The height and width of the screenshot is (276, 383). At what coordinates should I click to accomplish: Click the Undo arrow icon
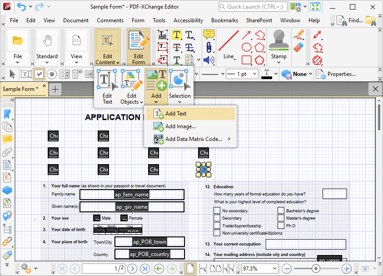click(21, 7)
